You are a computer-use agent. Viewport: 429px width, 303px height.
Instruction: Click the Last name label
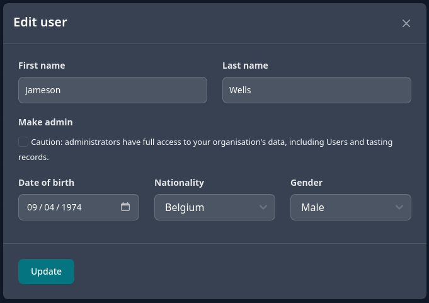tap(245, 66)
